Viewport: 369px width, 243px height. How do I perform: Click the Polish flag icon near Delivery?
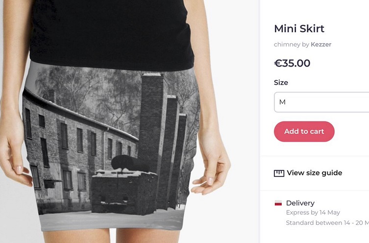click(x=278, y=203)
